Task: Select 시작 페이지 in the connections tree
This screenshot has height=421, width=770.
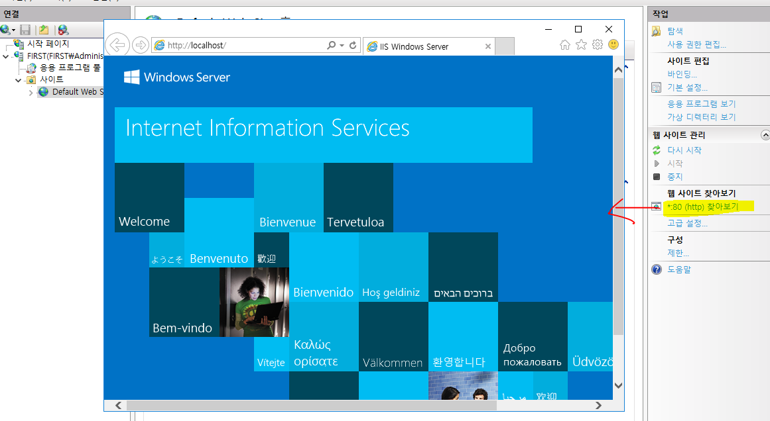Action: [48, 44]
